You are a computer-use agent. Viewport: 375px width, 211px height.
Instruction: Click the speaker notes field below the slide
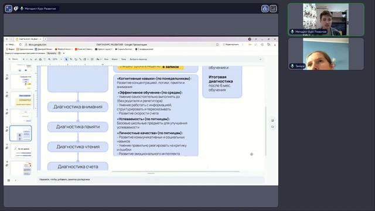(x=151, y=179)
